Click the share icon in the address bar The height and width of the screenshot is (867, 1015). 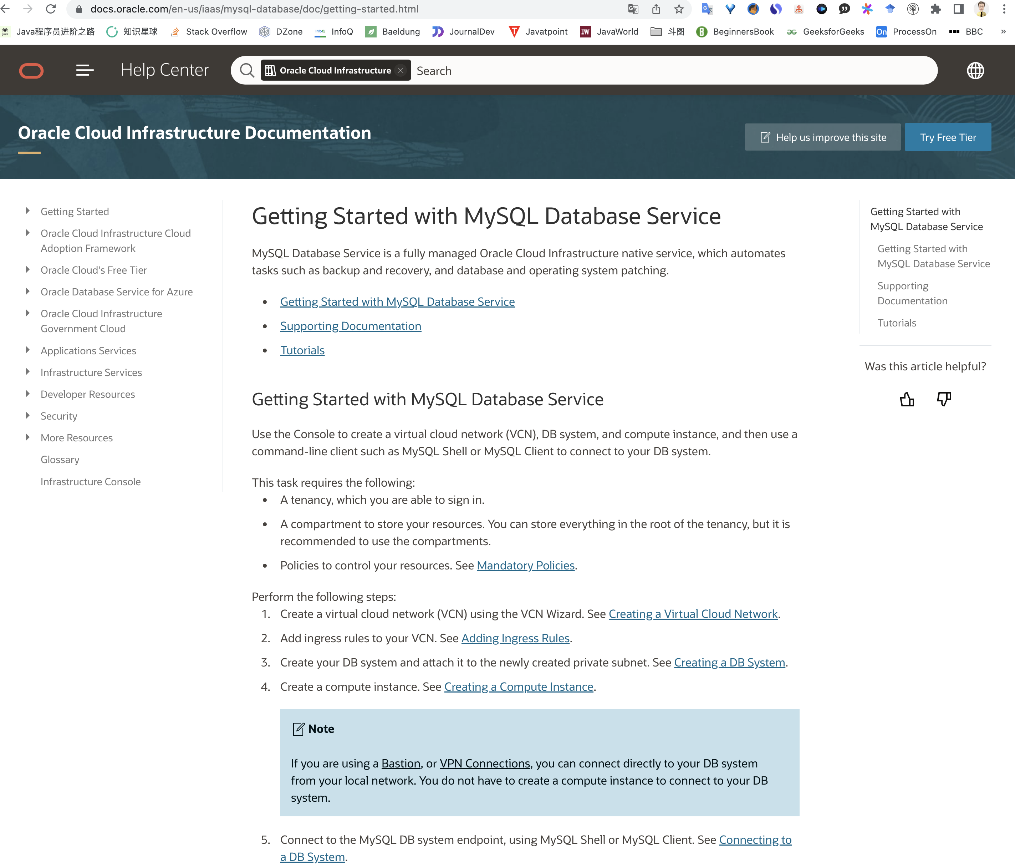[x=656, y=9]
